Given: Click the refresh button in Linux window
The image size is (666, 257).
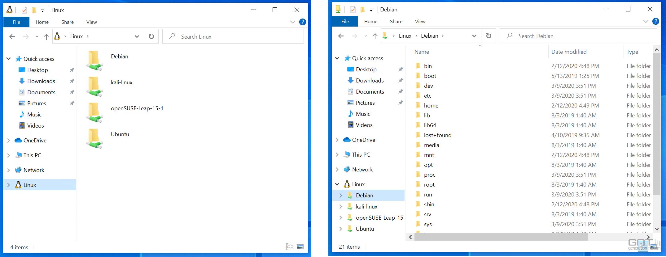Looking at the screenshot, I should tap(151, 36).
